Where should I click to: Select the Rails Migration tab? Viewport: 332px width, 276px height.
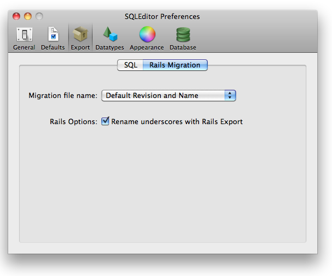coord(174,65)
